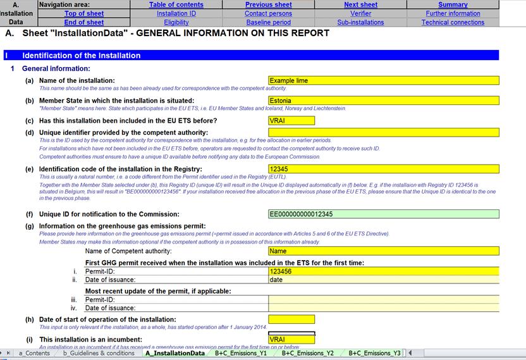Click label Name of the installation
The height and width of the screenshot is (360, 526).
point(77,80)
